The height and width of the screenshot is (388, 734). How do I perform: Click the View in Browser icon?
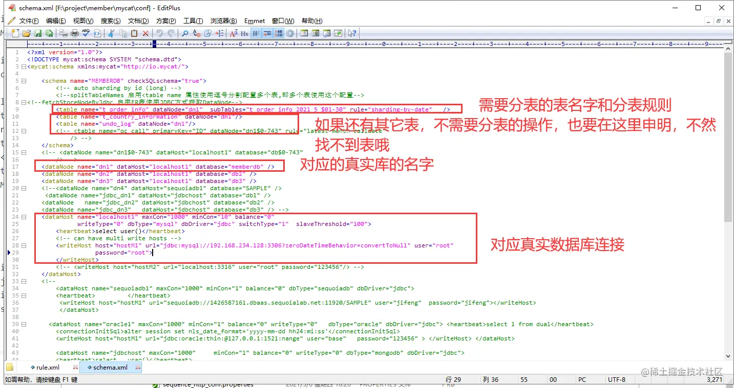pyautogui.click(x=97, y=33)
